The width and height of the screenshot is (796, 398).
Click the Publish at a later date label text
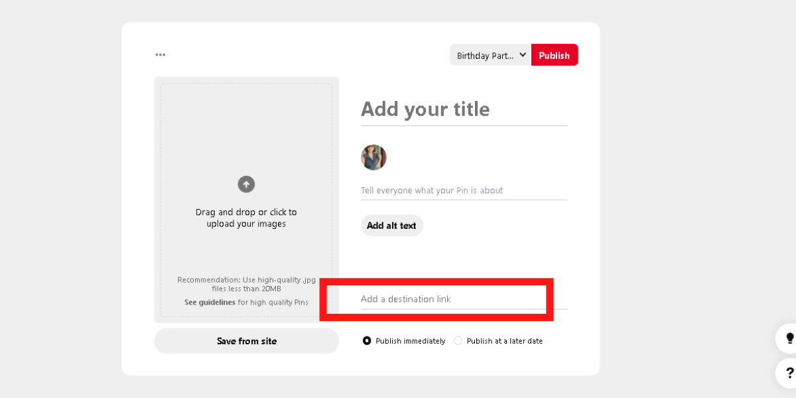point(504,341)
